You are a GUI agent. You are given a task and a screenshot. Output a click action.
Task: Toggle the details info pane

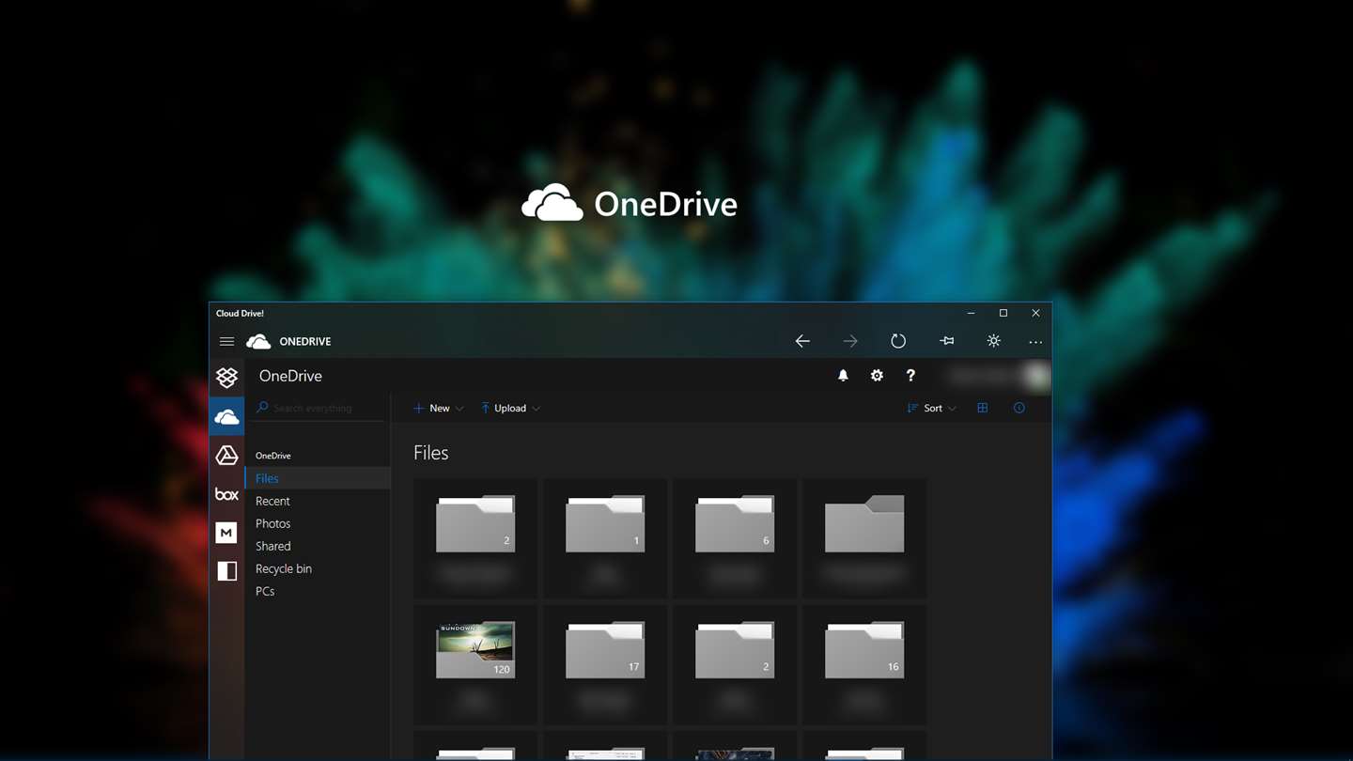(x=1019, y=408)
